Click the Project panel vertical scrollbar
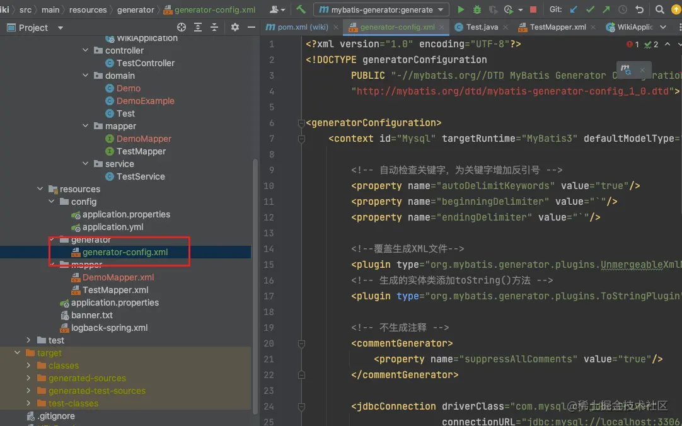Image resolution: width=682 pixels, height=426 pixels. click(255, 287)
